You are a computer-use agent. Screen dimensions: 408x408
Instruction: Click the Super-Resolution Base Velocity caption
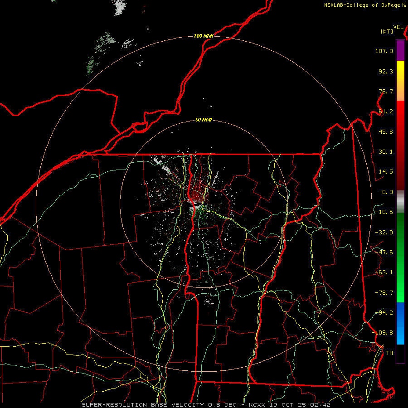[x=206, y=405]
